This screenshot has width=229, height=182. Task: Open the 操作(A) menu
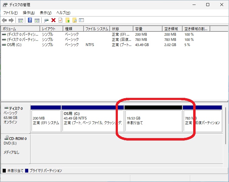click(29, 13)
